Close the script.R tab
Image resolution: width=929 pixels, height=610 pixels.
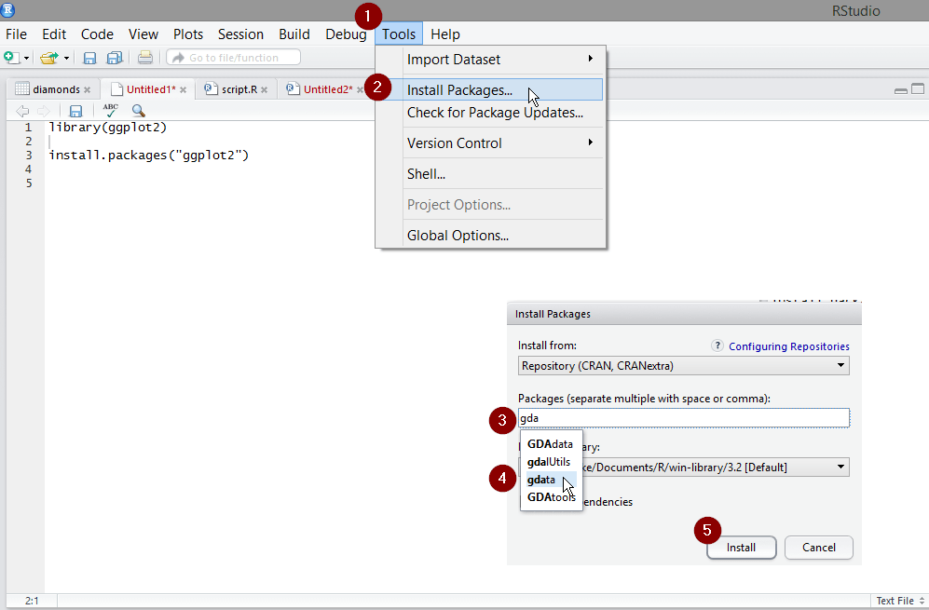point(265,90)
